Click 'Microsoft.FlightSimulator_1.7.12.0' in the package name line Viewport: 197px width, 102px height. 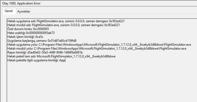point(60,56)
